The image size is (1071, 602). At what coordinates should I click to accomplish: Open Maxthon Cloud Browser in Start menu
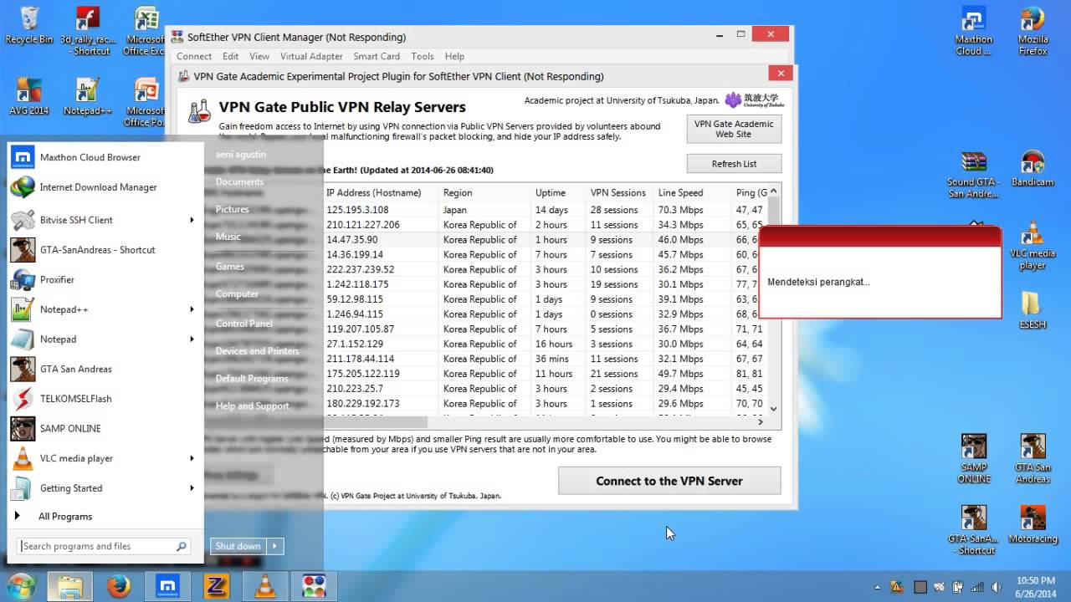pyautogui.click(x=104, y=157)
